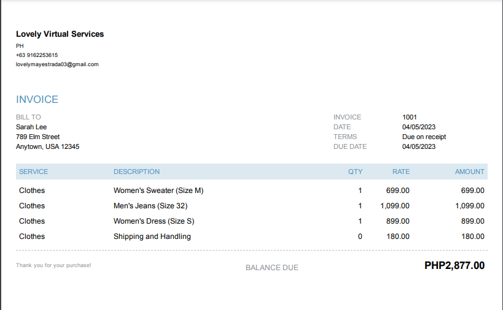This screenshot has height=310, width=503.
Task: Click the customer name Sarah Lee
Action: [x=31, y=127]
